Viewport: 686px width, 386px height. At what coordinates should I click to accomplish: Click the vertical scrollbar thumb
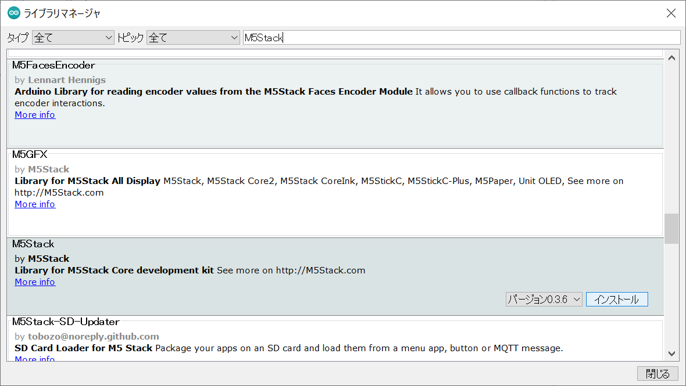671,228
